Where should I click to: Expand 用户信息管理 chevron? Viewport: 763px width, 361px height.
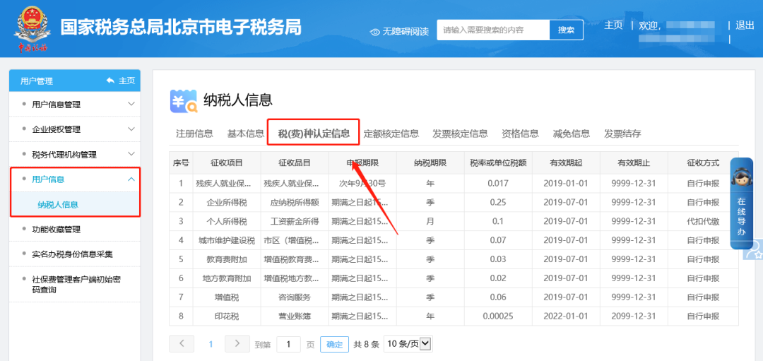pyautogui.click(x=131, y=104)
